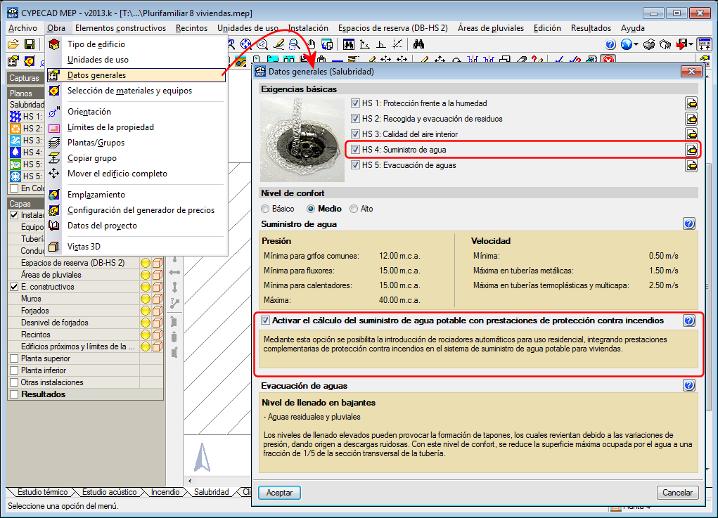This screenshot has width=718, height=518.
Task: Click the settings icon beside HS 4: Suministro de agua
Action: 692,150
